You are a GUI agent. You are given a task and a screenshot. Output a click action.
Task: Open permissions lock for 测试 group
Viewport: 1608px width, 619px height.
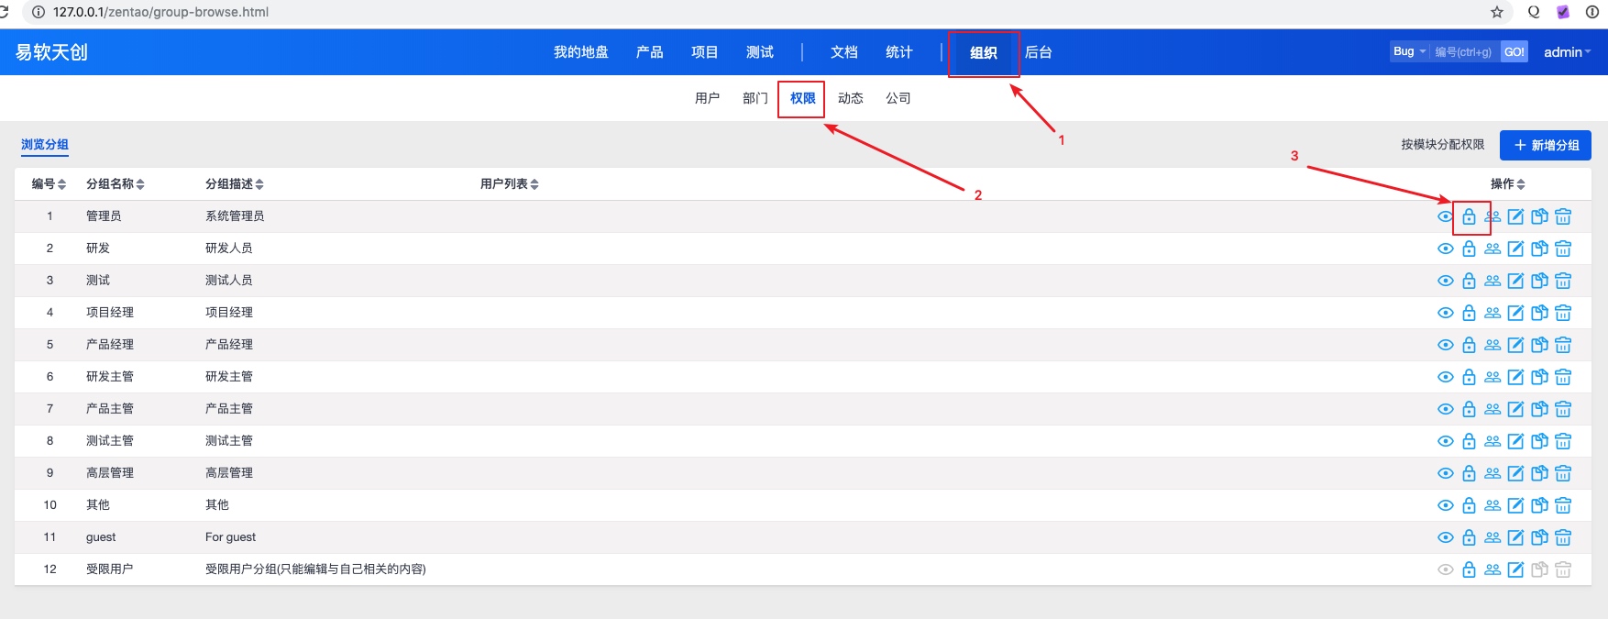point(1469,281)
